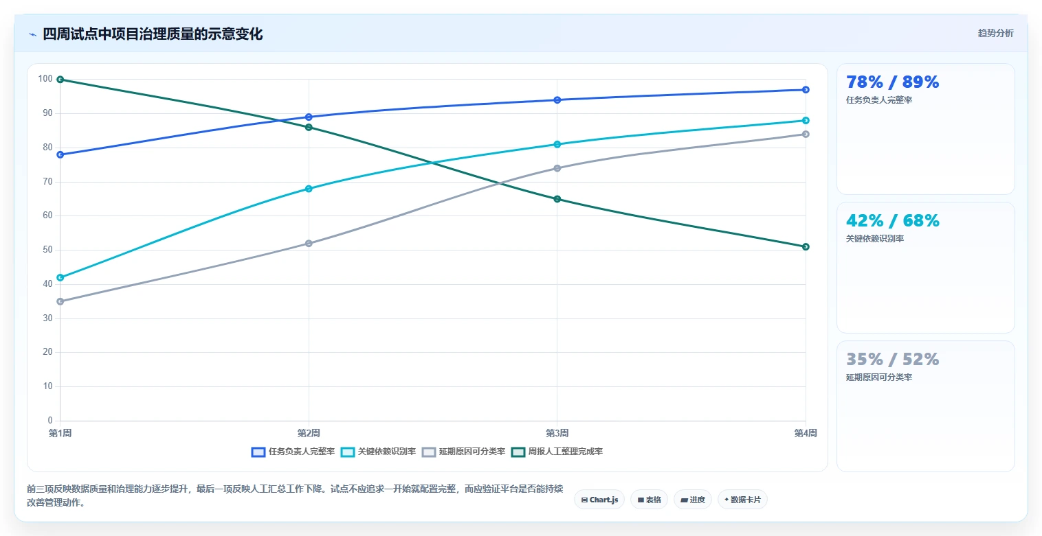Click the 第2周 axis label
The image size is (1042, 536).
click(x=309, y=433)
